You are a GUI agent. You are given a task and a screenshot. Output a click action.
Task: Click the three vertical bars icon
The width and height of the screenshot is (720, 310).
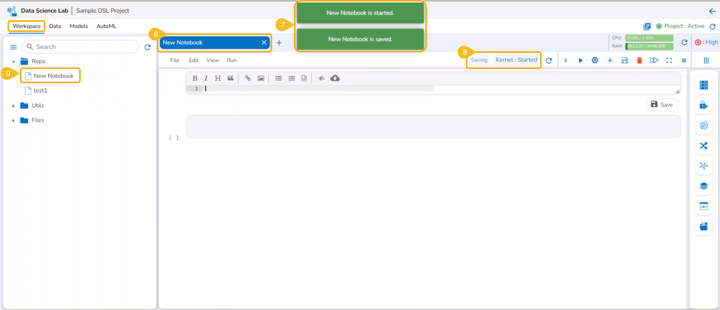706,60
